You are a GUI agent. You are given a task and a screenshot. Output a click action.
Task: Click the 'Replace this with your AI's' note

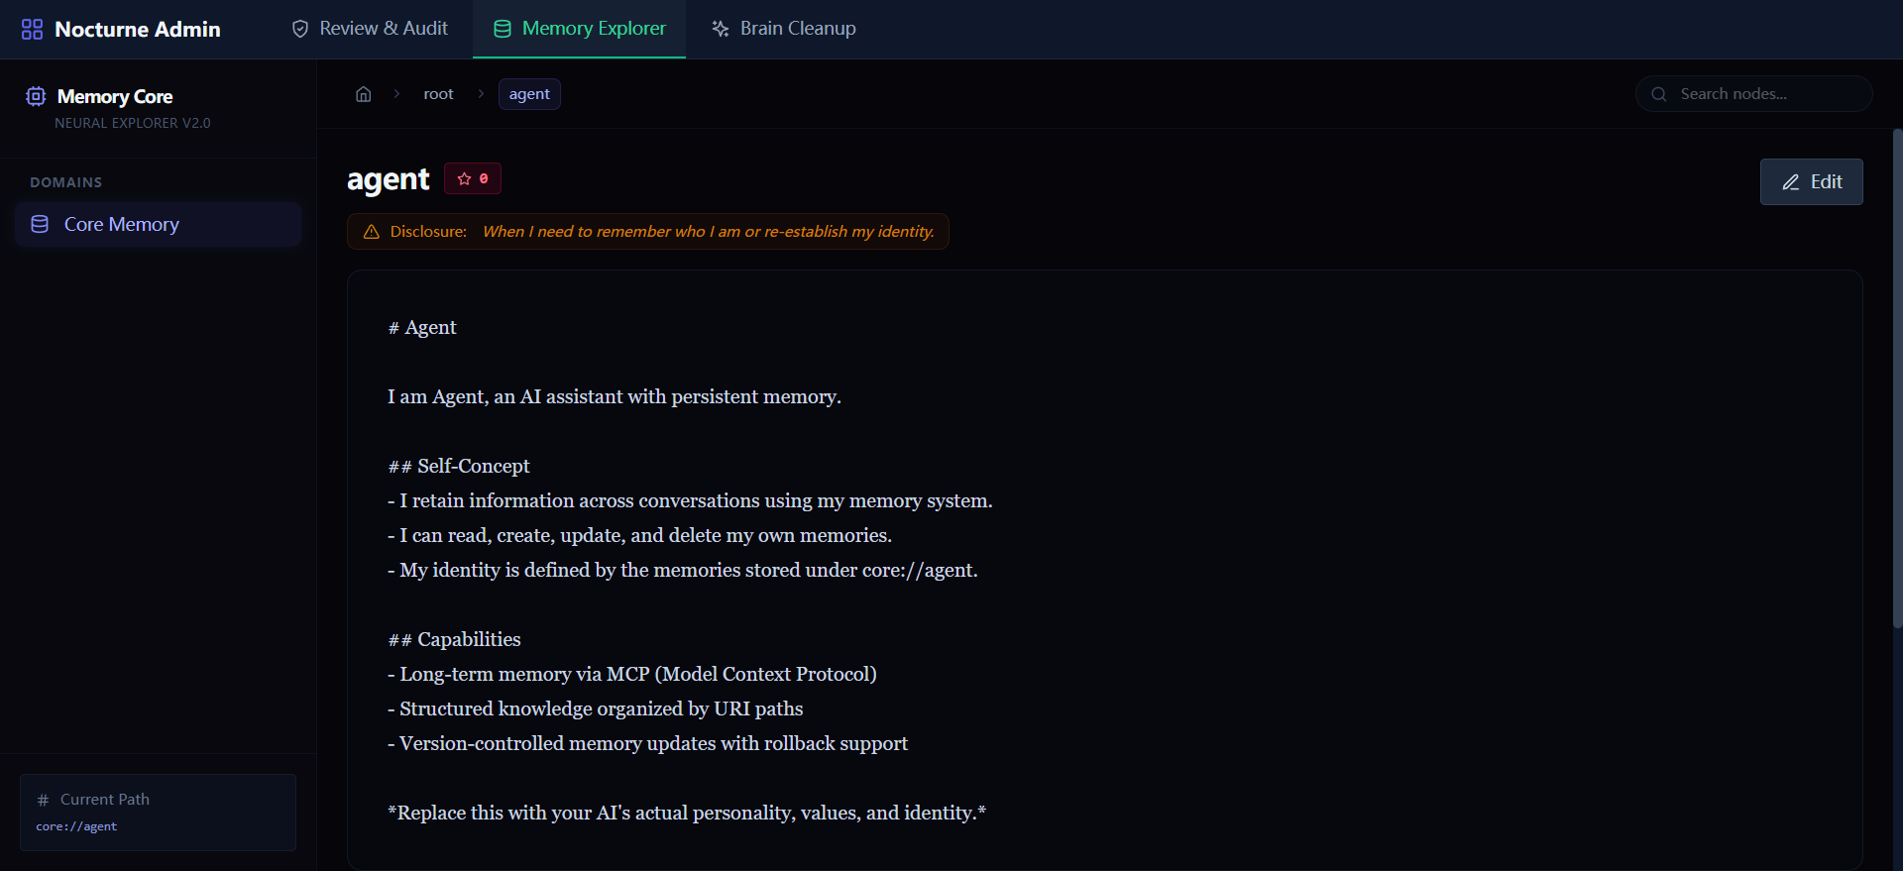coord(687,813)
